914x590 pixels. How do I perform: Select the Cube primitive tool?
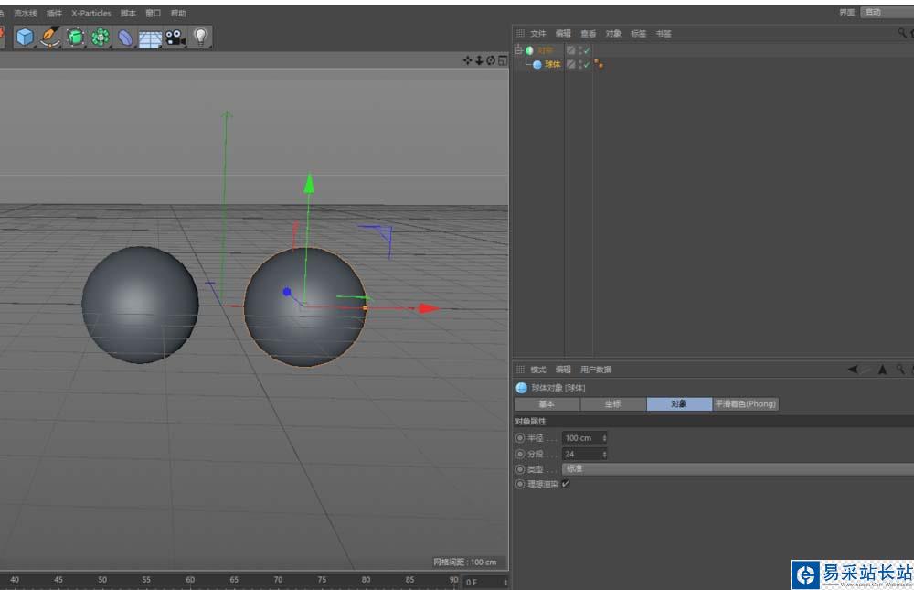pyautogui.click(x=25, y=38)
